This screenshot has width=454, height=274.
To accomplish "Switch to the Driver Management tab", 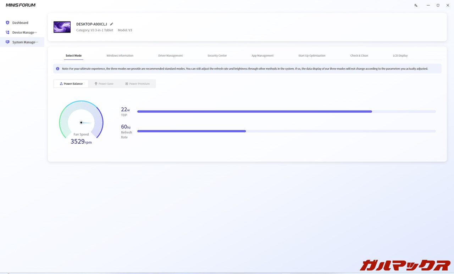I will click(170, 56).
